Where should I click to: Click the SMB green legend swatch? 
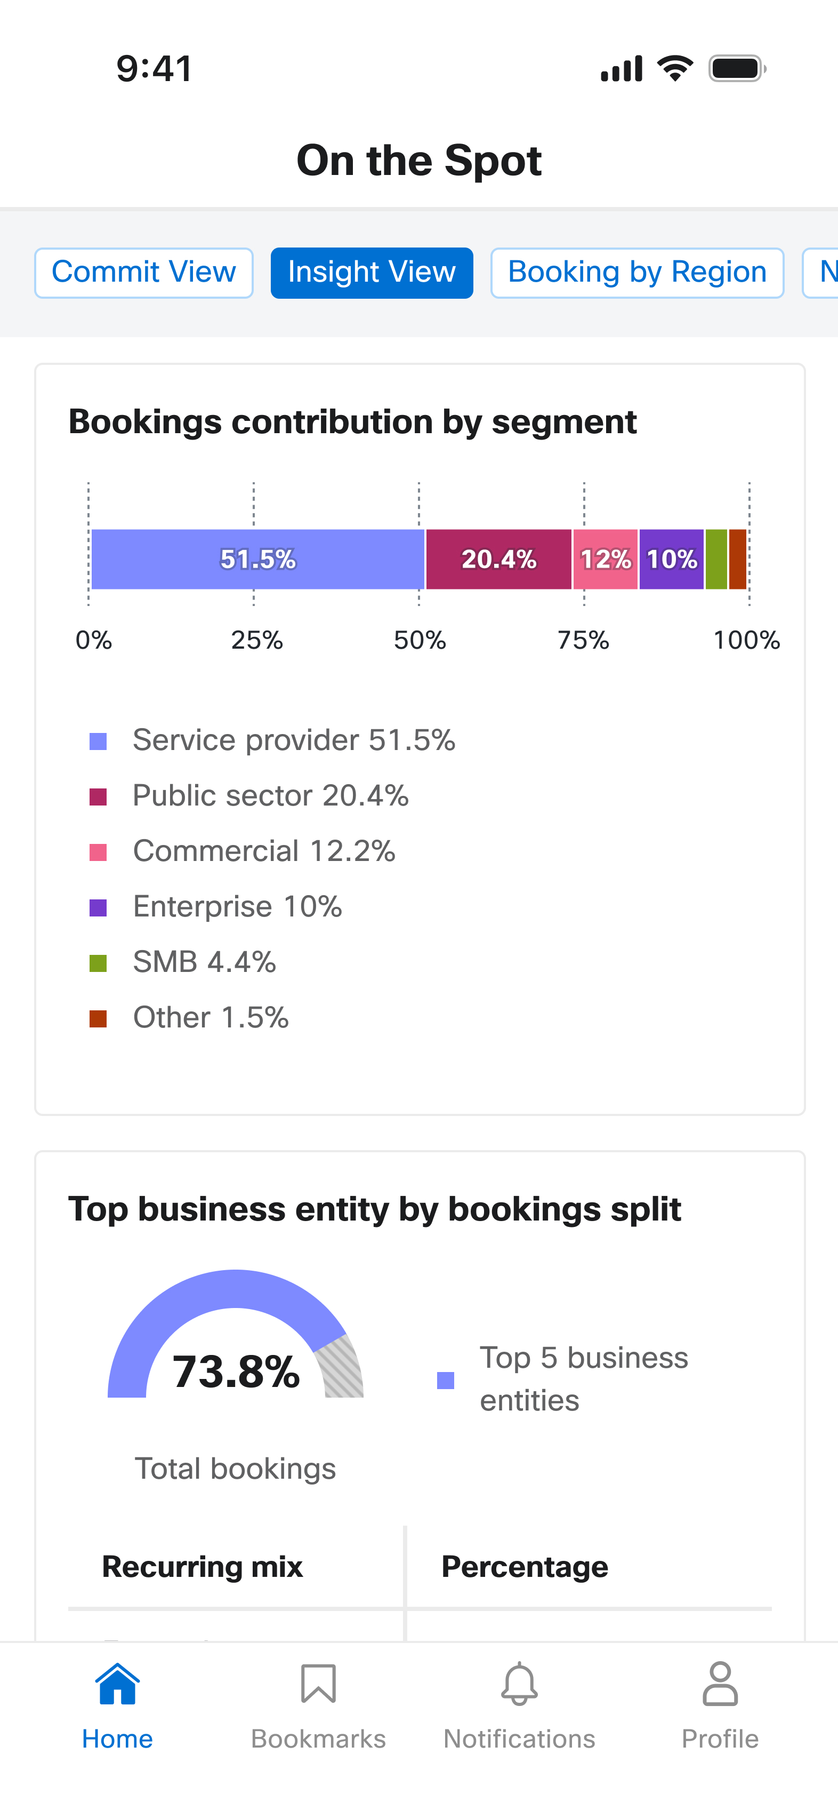[x=98, y=963]
